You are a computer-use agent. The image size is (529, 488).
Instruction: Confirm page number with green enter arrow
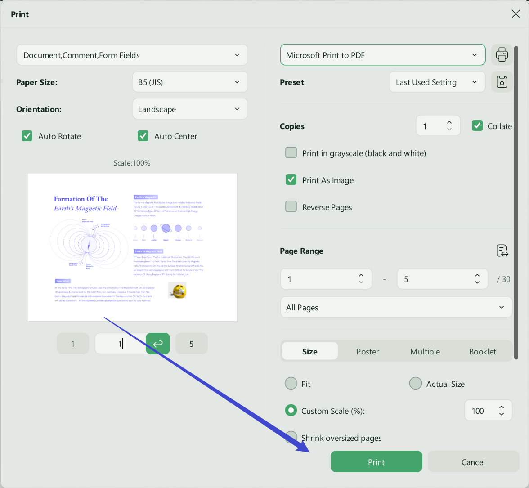[x=157, y=344]
